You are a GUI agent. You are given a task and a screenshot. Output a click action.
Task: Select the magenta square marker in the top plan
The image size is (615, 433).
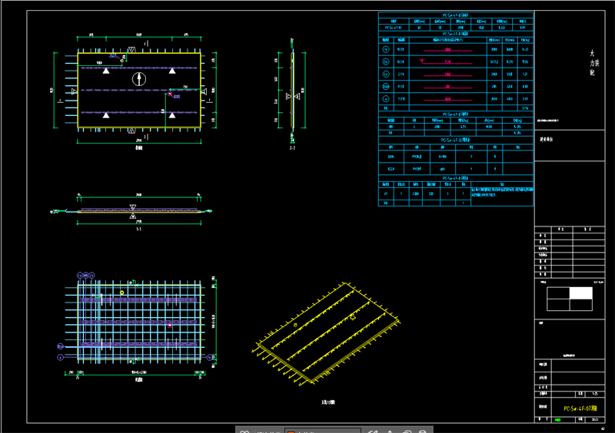click(170, 94)
